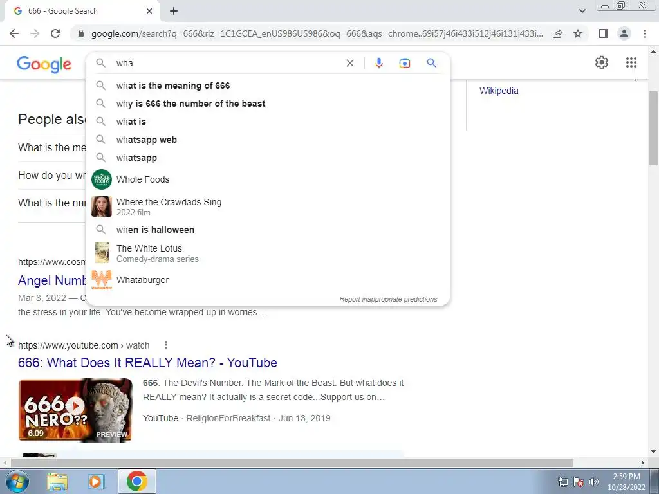Viewport: 659px width, 494px height.
Task: Open the volume speaker tray icon
Action: coord(593,482)
